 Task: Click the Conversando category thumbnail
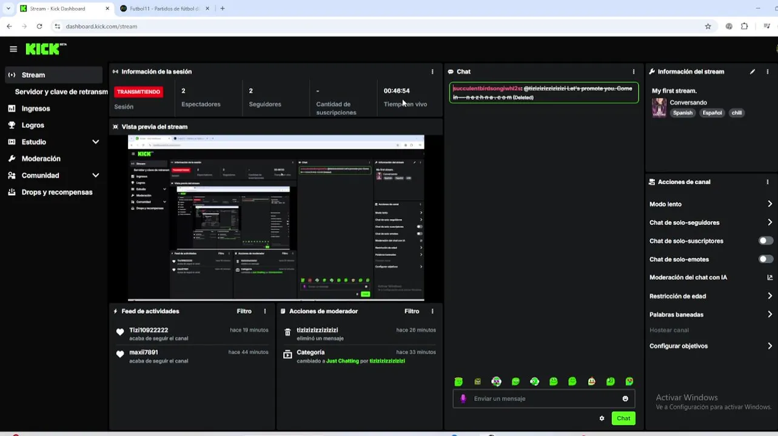click(659, 108)
